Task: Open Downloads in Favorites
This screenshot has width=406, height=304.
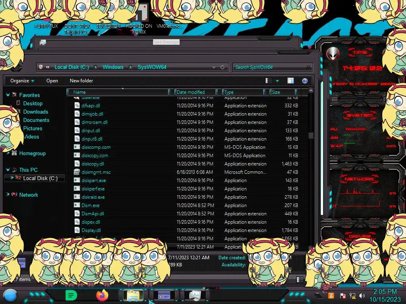Action: click(36, 112)
